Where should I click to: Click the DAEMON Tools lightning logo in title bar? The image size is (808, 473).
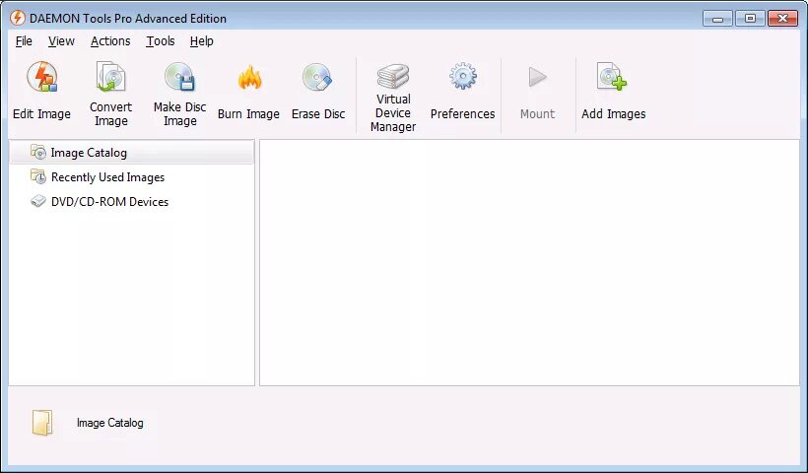[x=18, y=18]
